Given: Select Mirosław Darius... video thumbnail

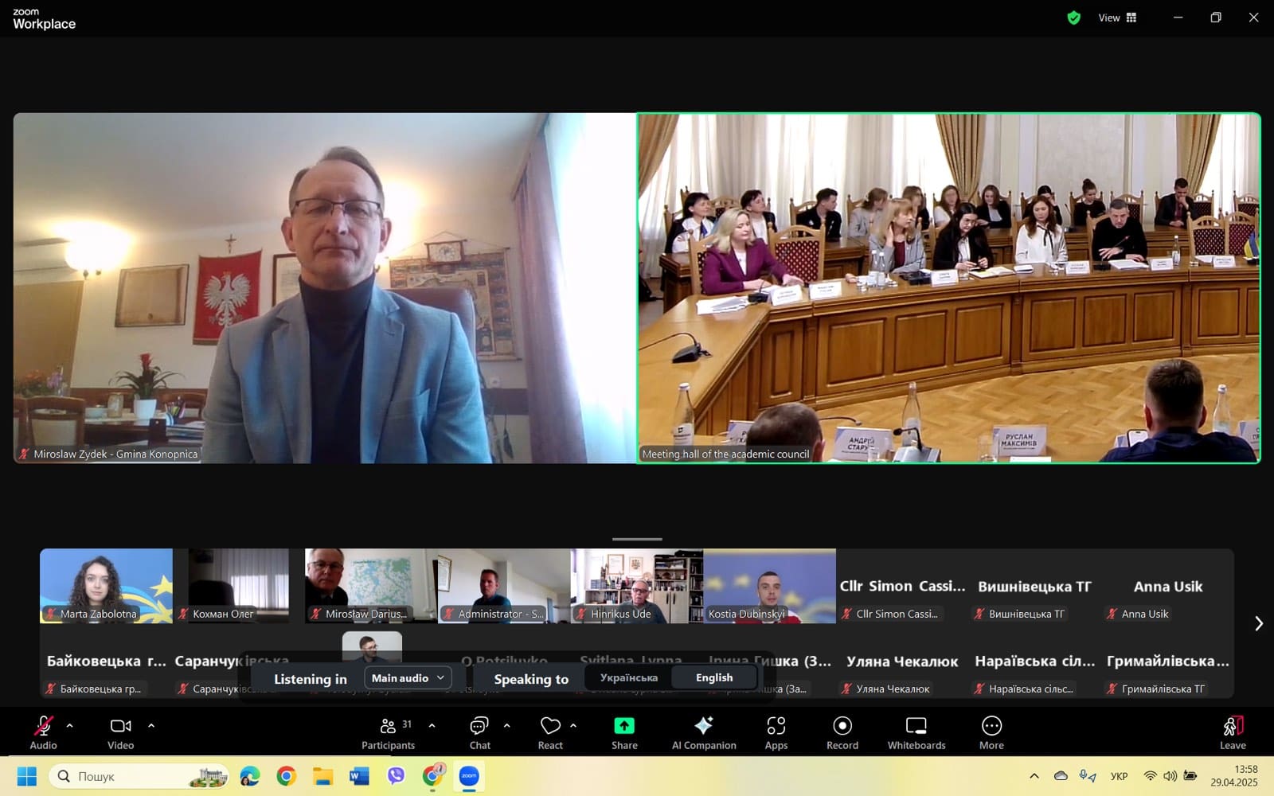Looking at the screenshot, I should (371, 586).
